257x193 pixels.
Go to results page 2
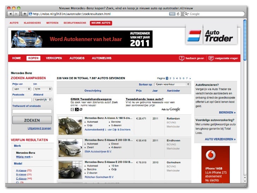170,78
